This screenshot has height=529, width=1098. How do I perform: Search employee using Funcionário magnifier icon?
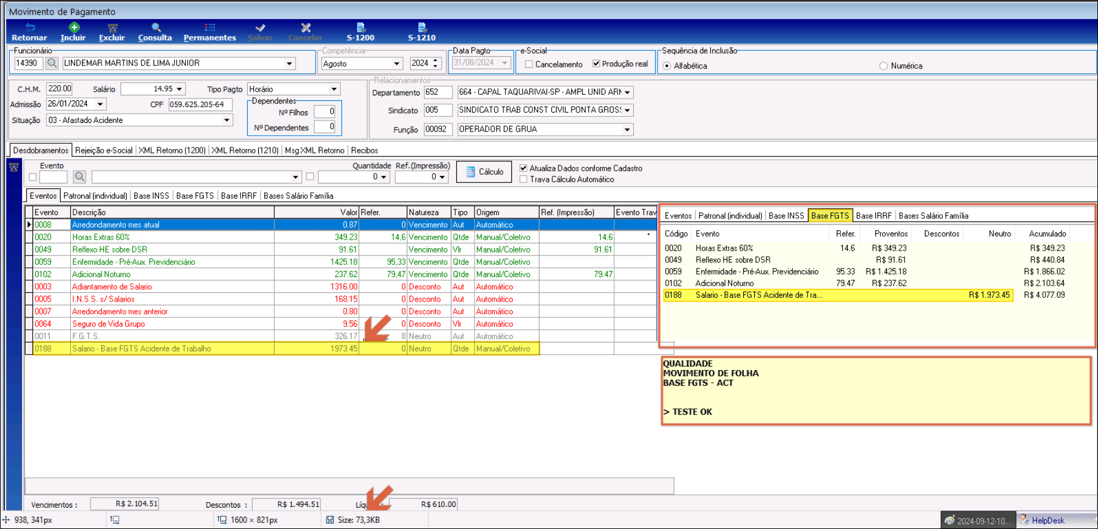tap(52, 63)
